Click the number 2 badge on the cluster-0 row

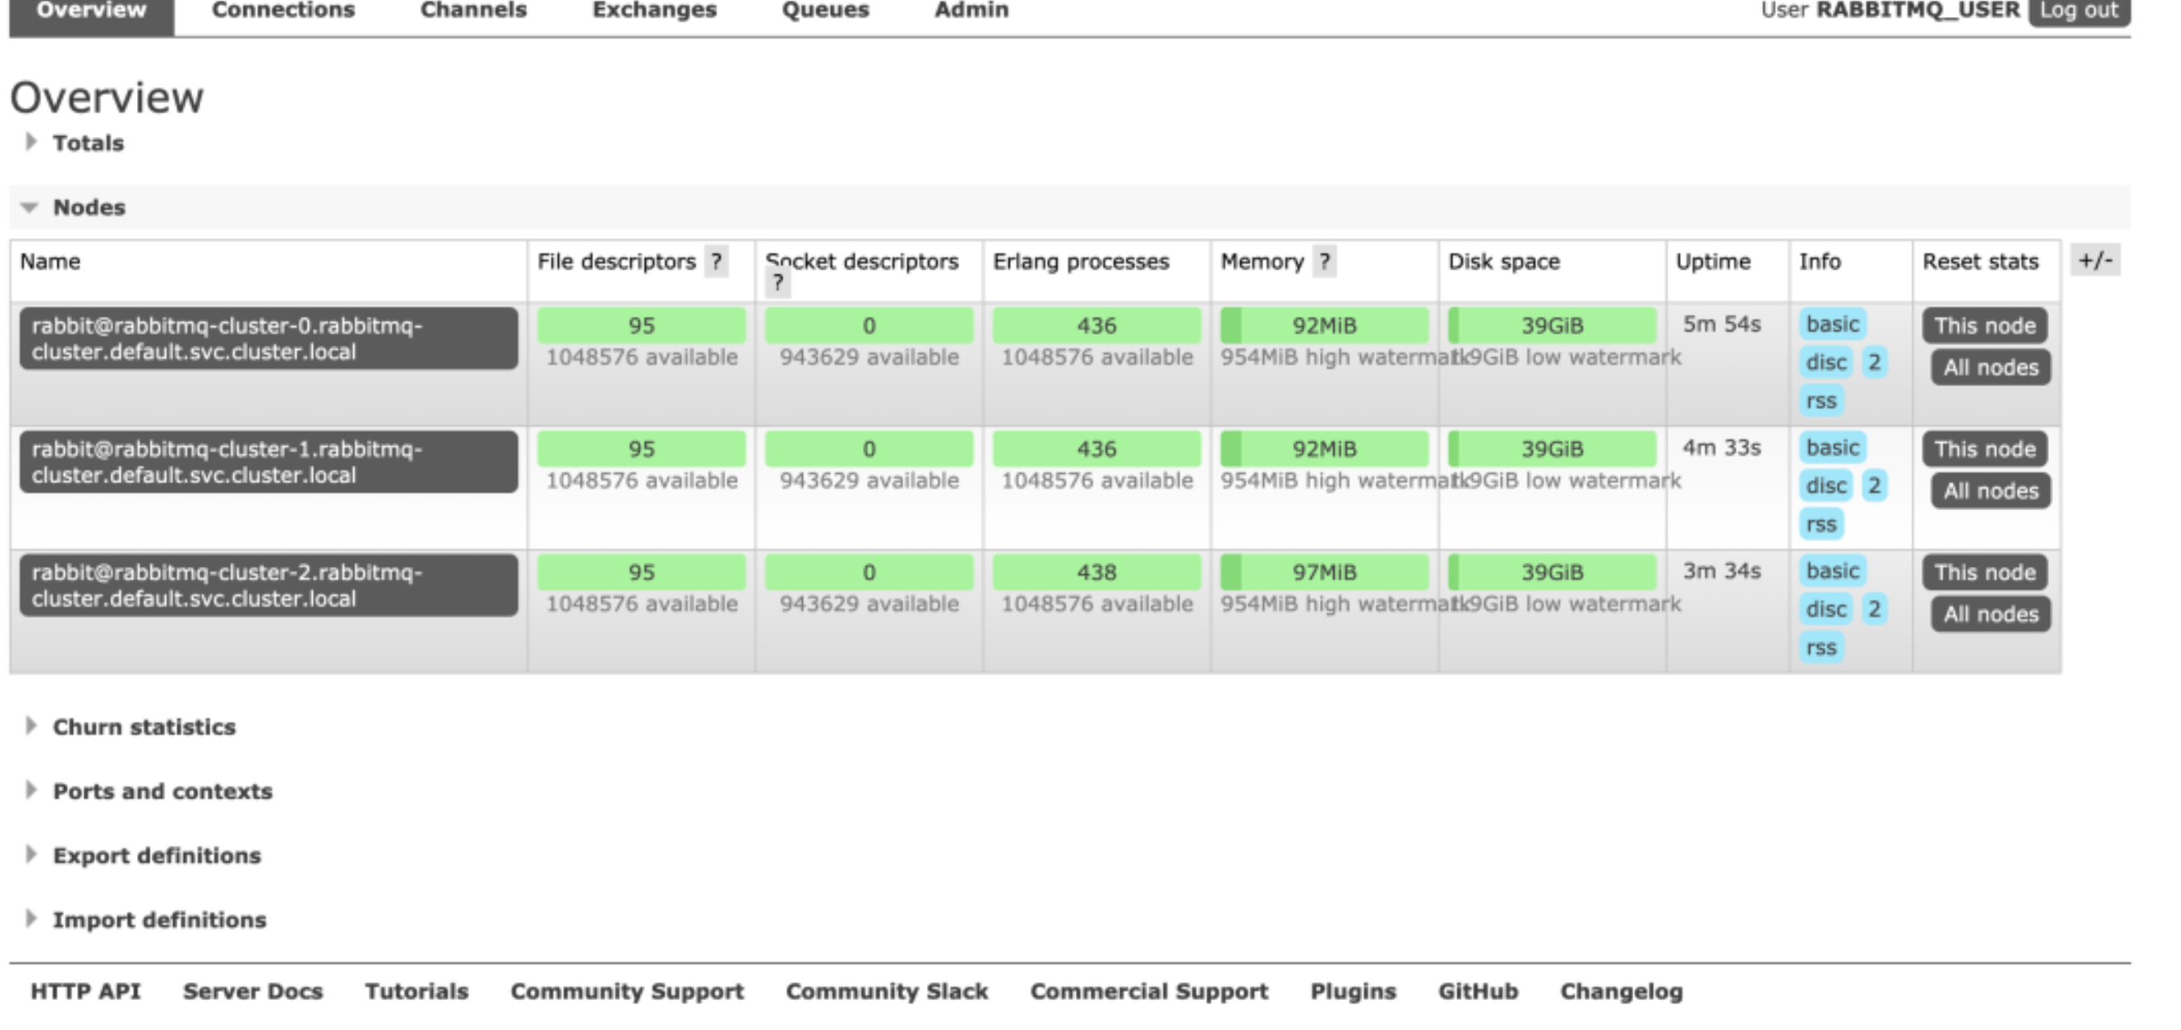pyautogui.click(x=1874, y=363)
